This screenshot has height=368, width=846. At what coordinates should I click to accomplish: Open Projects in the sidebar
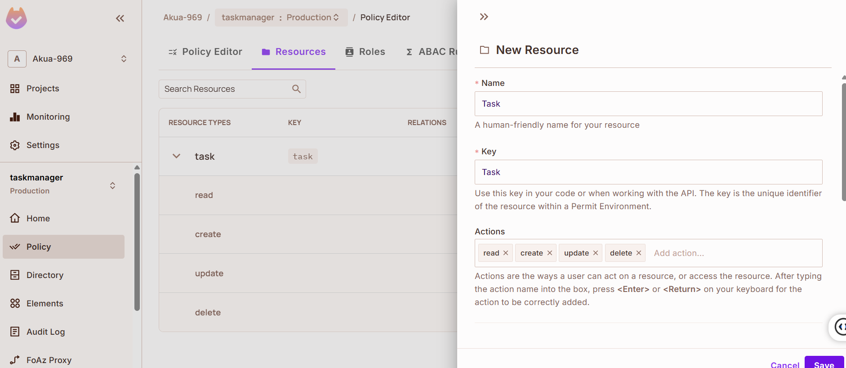(43, 89)
